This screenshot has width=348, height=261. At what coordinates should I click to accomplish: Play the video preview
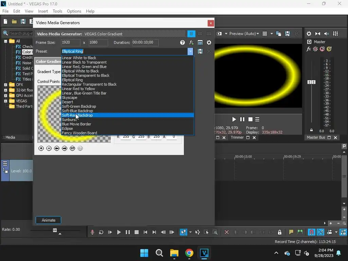click(234, 120)
